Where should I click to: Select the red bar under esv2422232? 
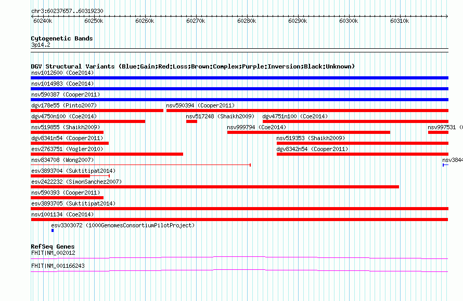(215, 187)
